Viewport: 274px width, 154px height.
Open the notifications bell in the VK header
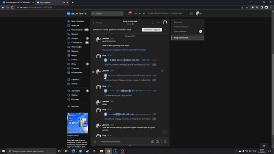click(x=129, y=13)
